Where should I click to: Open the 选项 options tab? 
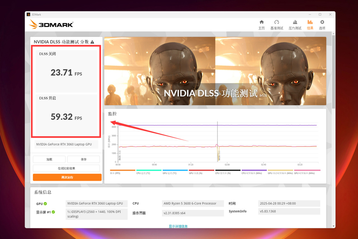322,25
